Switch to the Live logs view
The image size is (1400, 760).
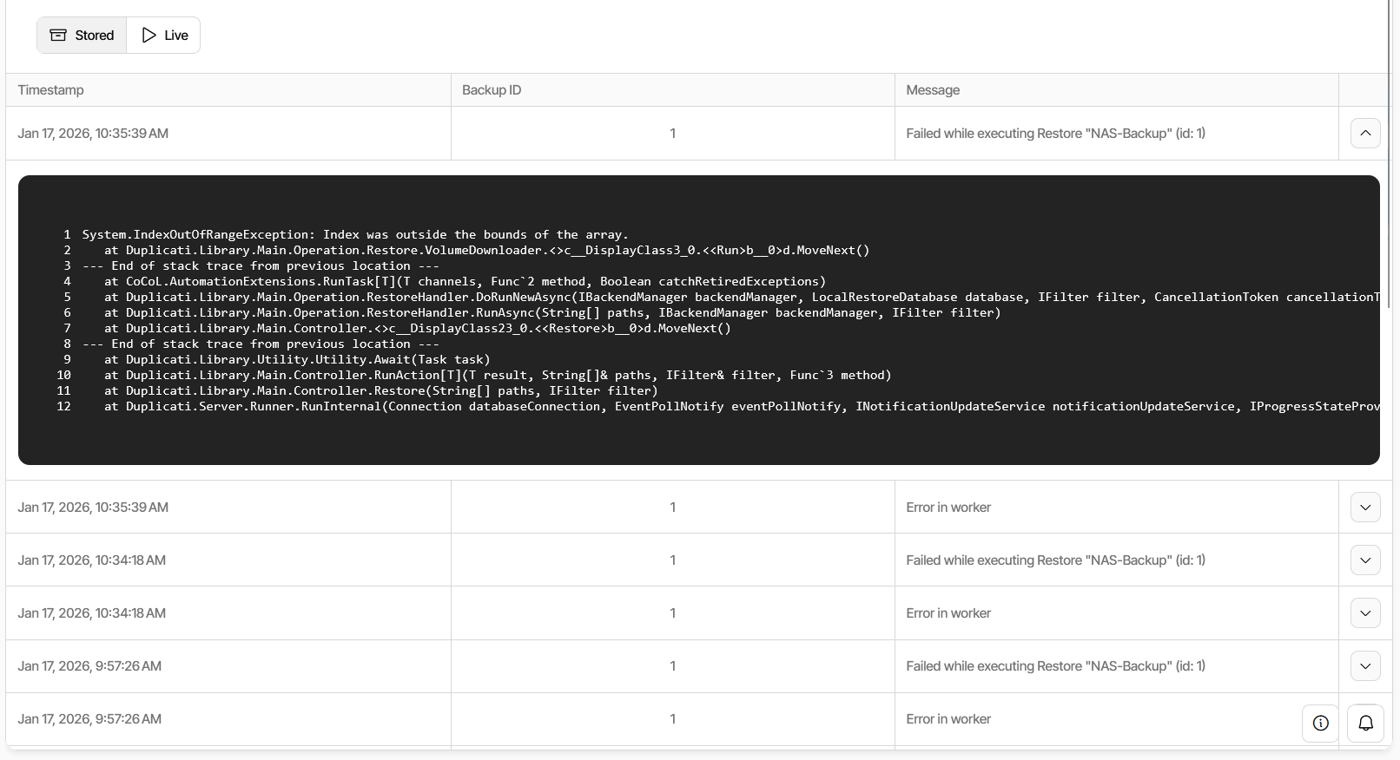tap(164, 36)
